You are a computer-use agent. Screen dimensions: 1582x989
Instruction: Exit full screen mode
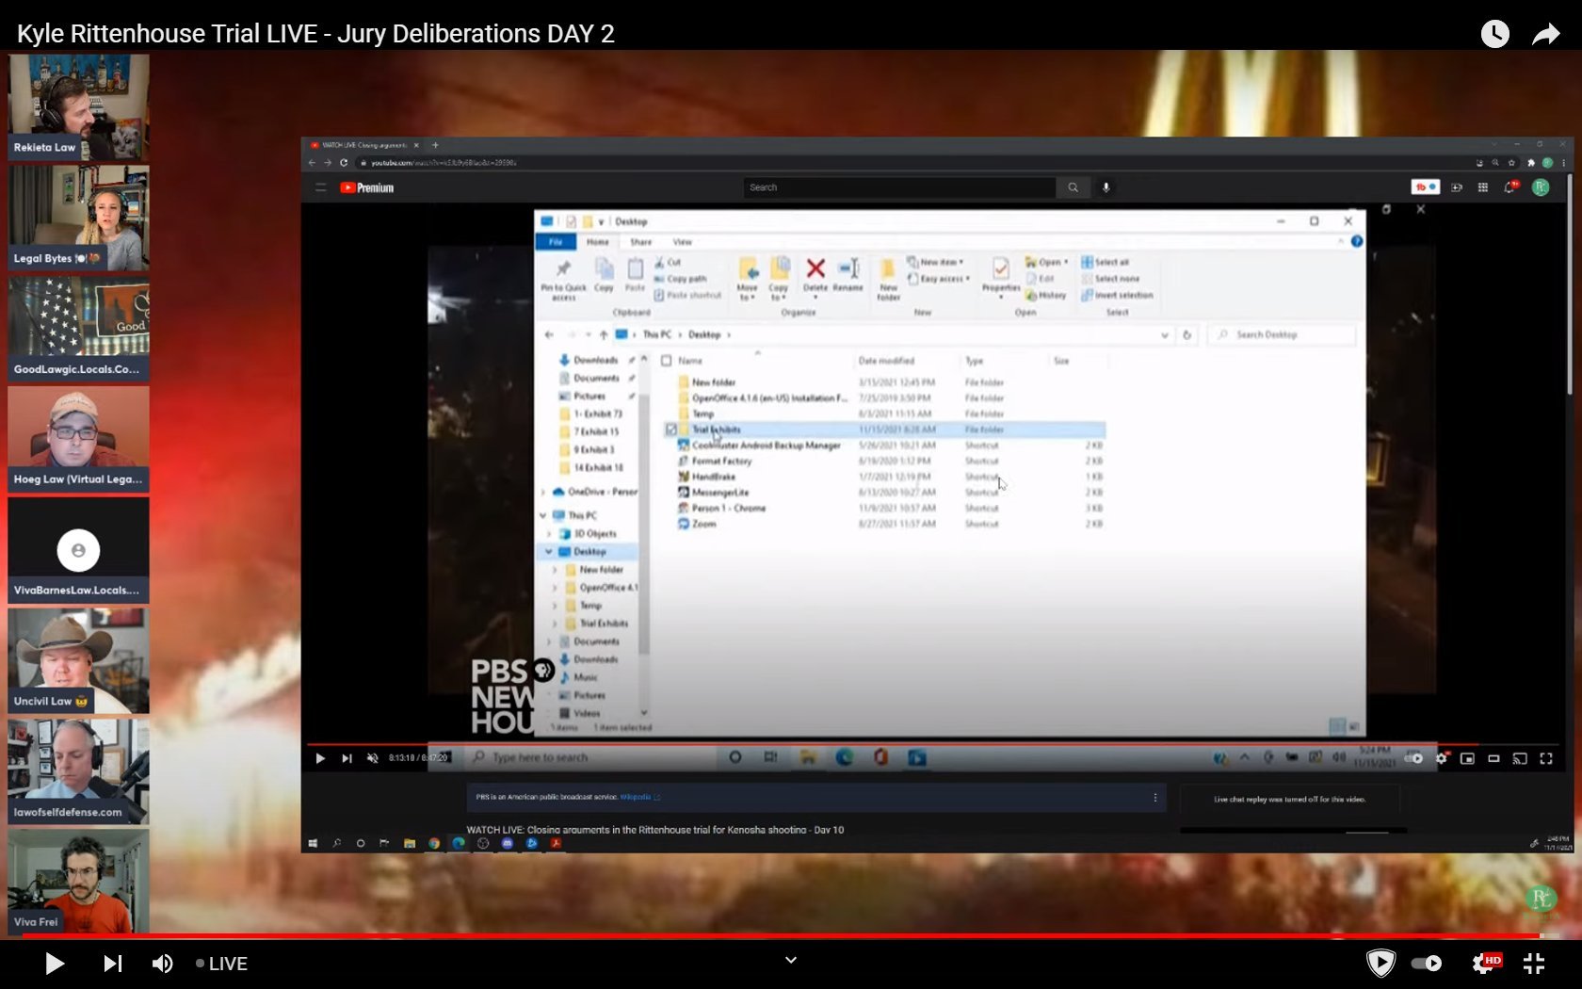coord(1534,964)
